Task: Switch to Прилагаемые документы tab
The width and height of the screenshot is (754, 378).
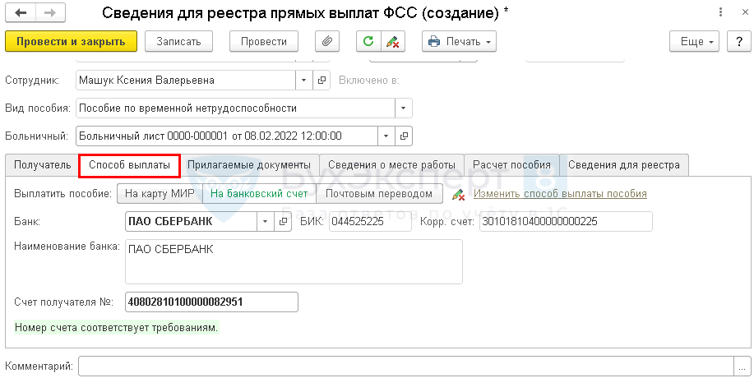Action: point(249,165)
